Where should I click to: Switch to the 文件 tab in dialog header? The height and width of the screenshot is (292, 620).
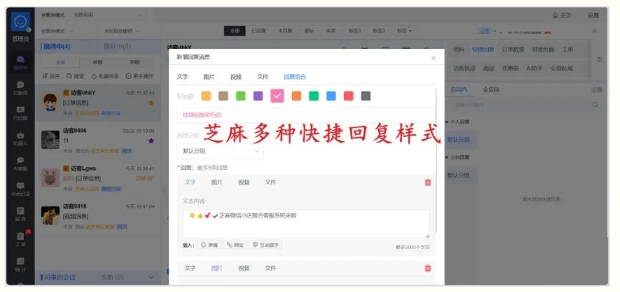(263, 77)
